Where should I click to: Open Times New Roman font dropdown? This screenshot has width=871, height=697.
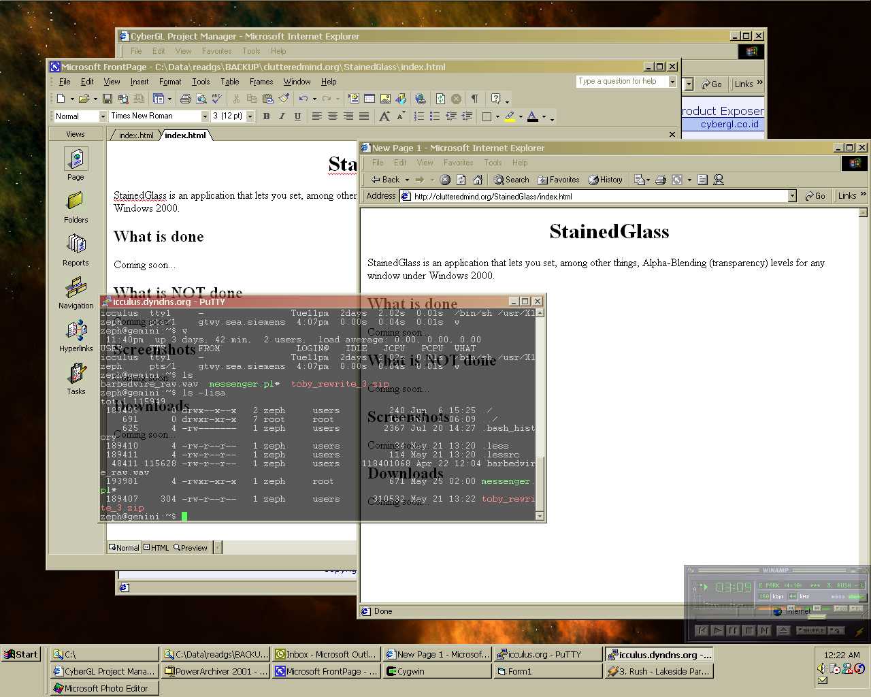click(x=204, y=116)
